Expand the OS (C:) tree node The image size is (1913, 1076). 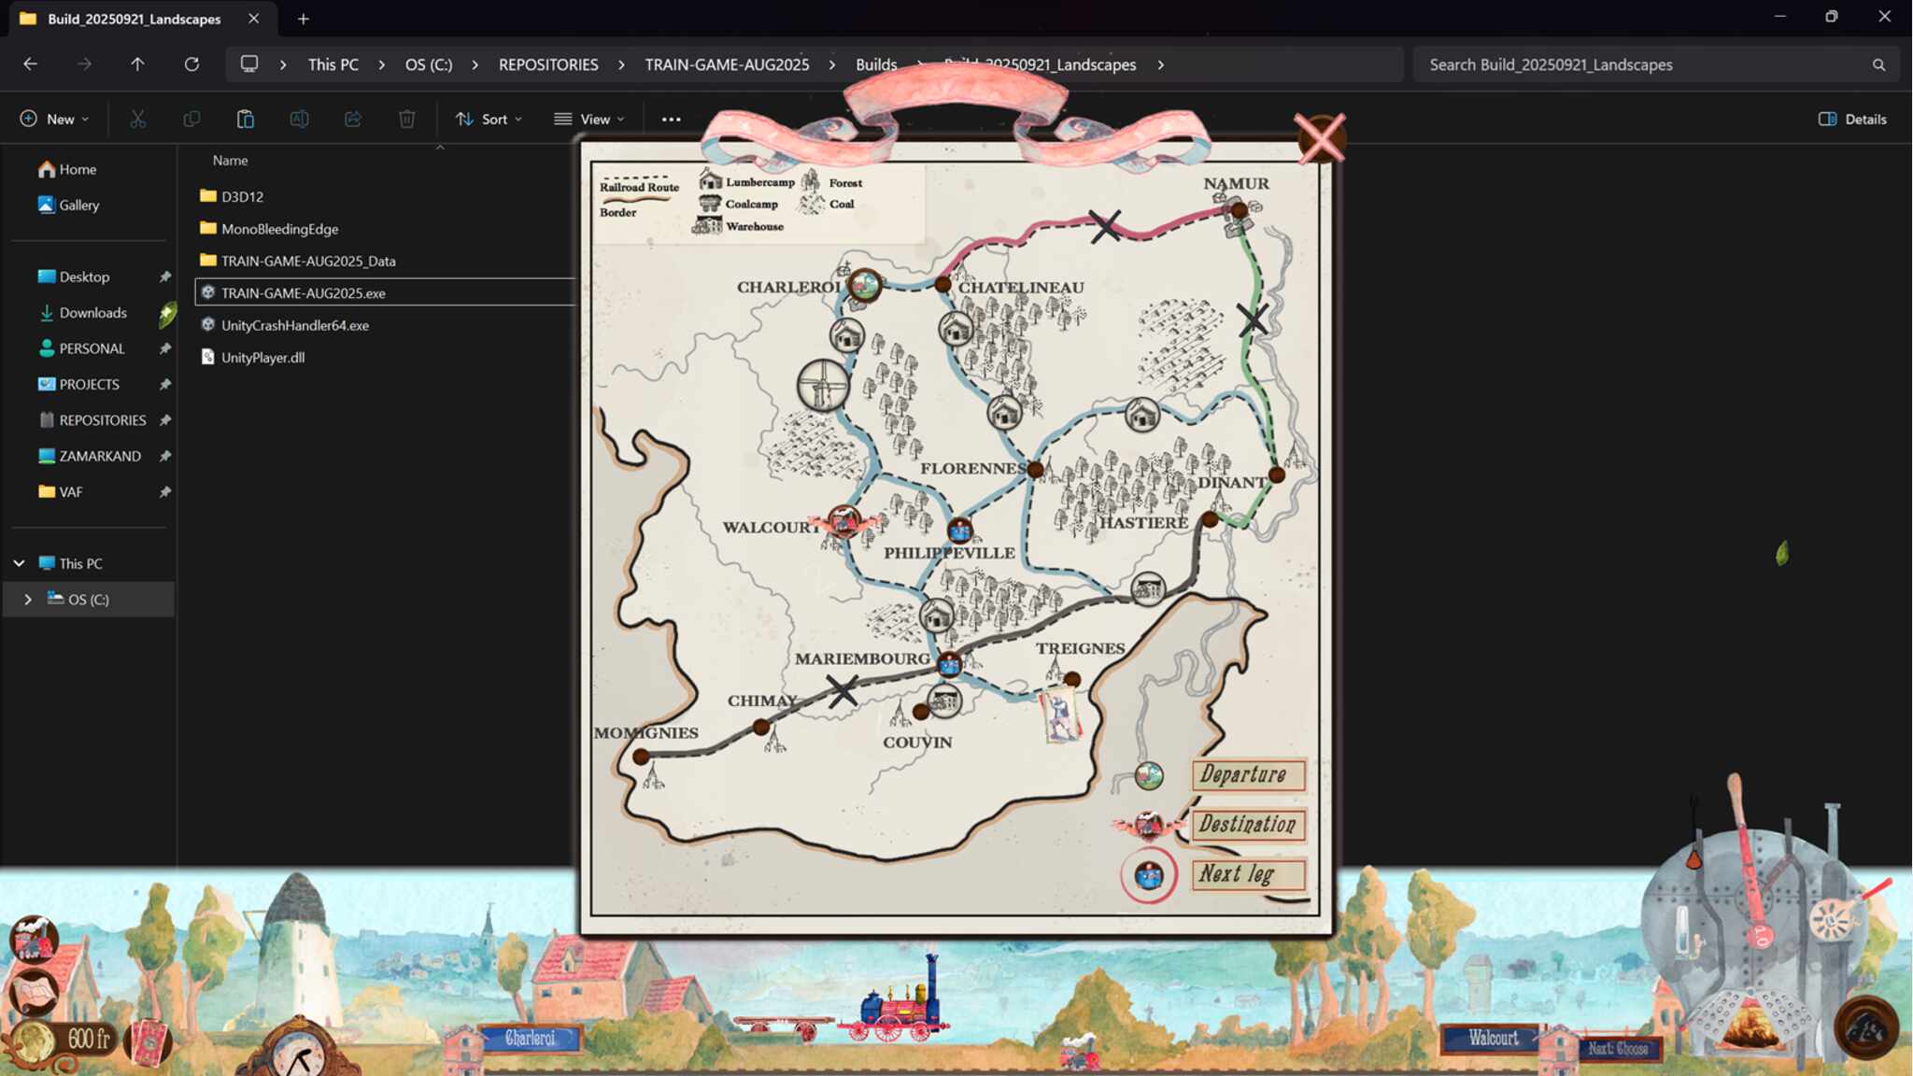[28, 599]
